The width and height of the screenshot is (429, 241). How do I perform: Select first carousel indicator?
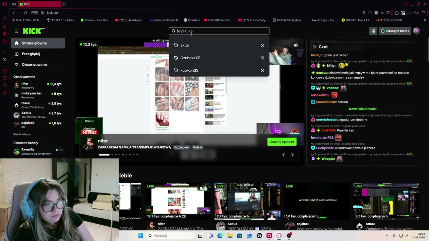click(x=104, y=155)
